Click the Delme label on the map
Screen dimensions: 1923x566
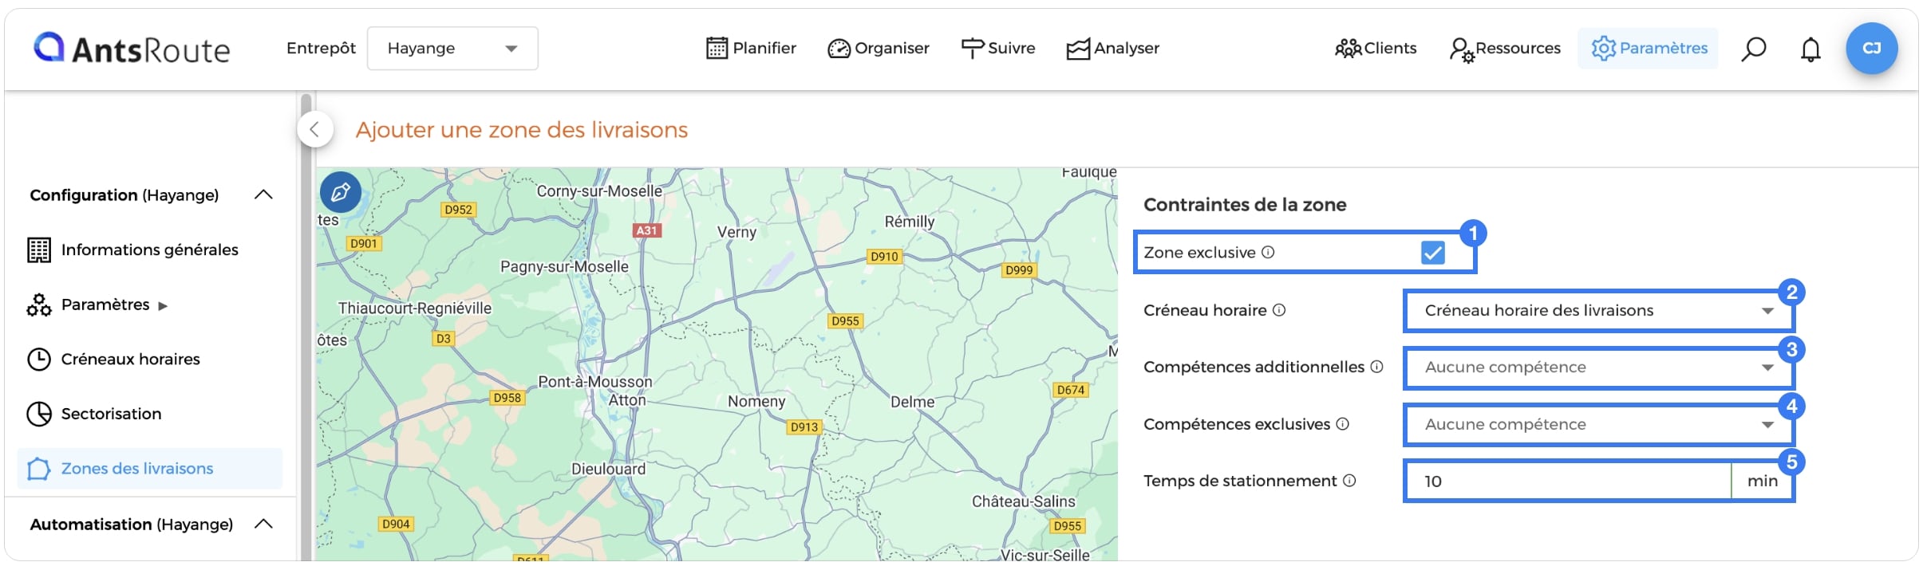pyautogui.click(x=912, y=402)
